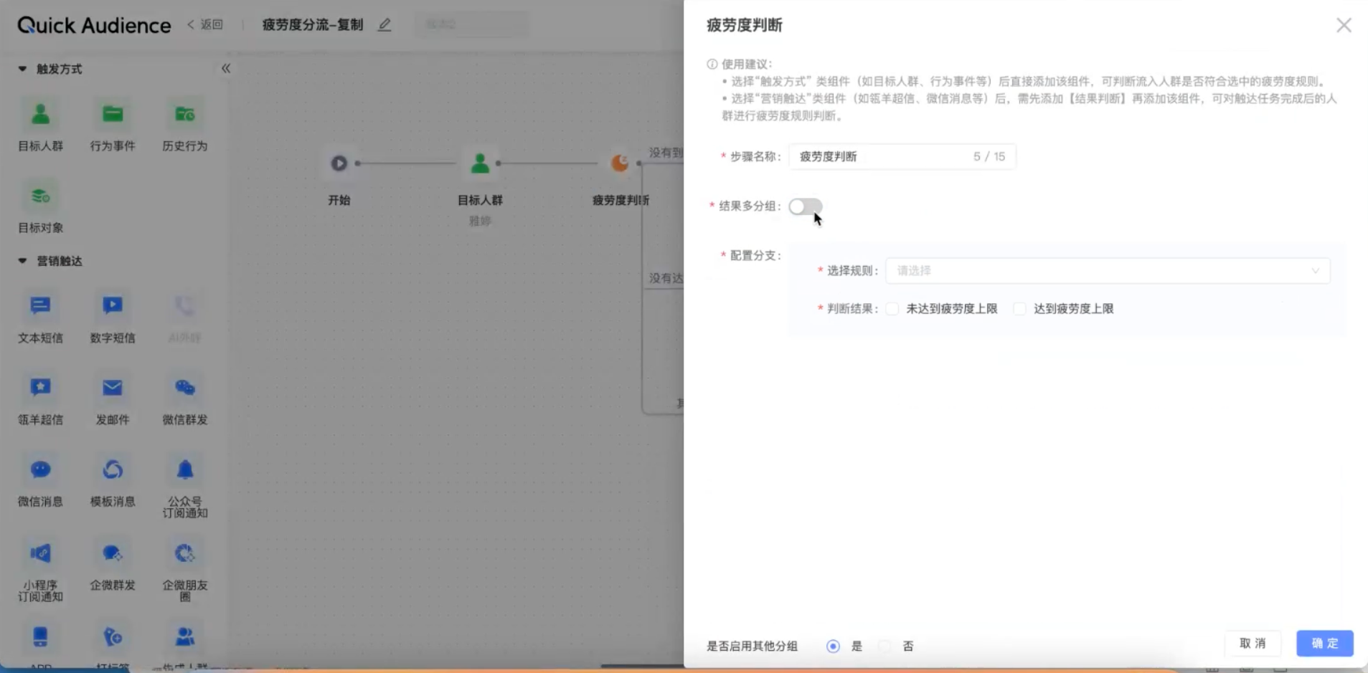Edit the journey name with pencil icon
1368x673 pixels.
point(385,25)
